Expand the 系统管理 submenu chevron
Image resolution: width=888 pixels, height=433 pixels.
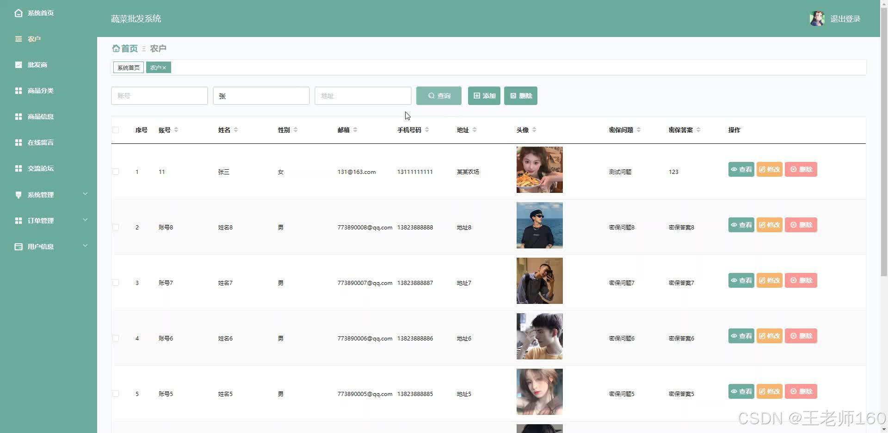[85, 194]
